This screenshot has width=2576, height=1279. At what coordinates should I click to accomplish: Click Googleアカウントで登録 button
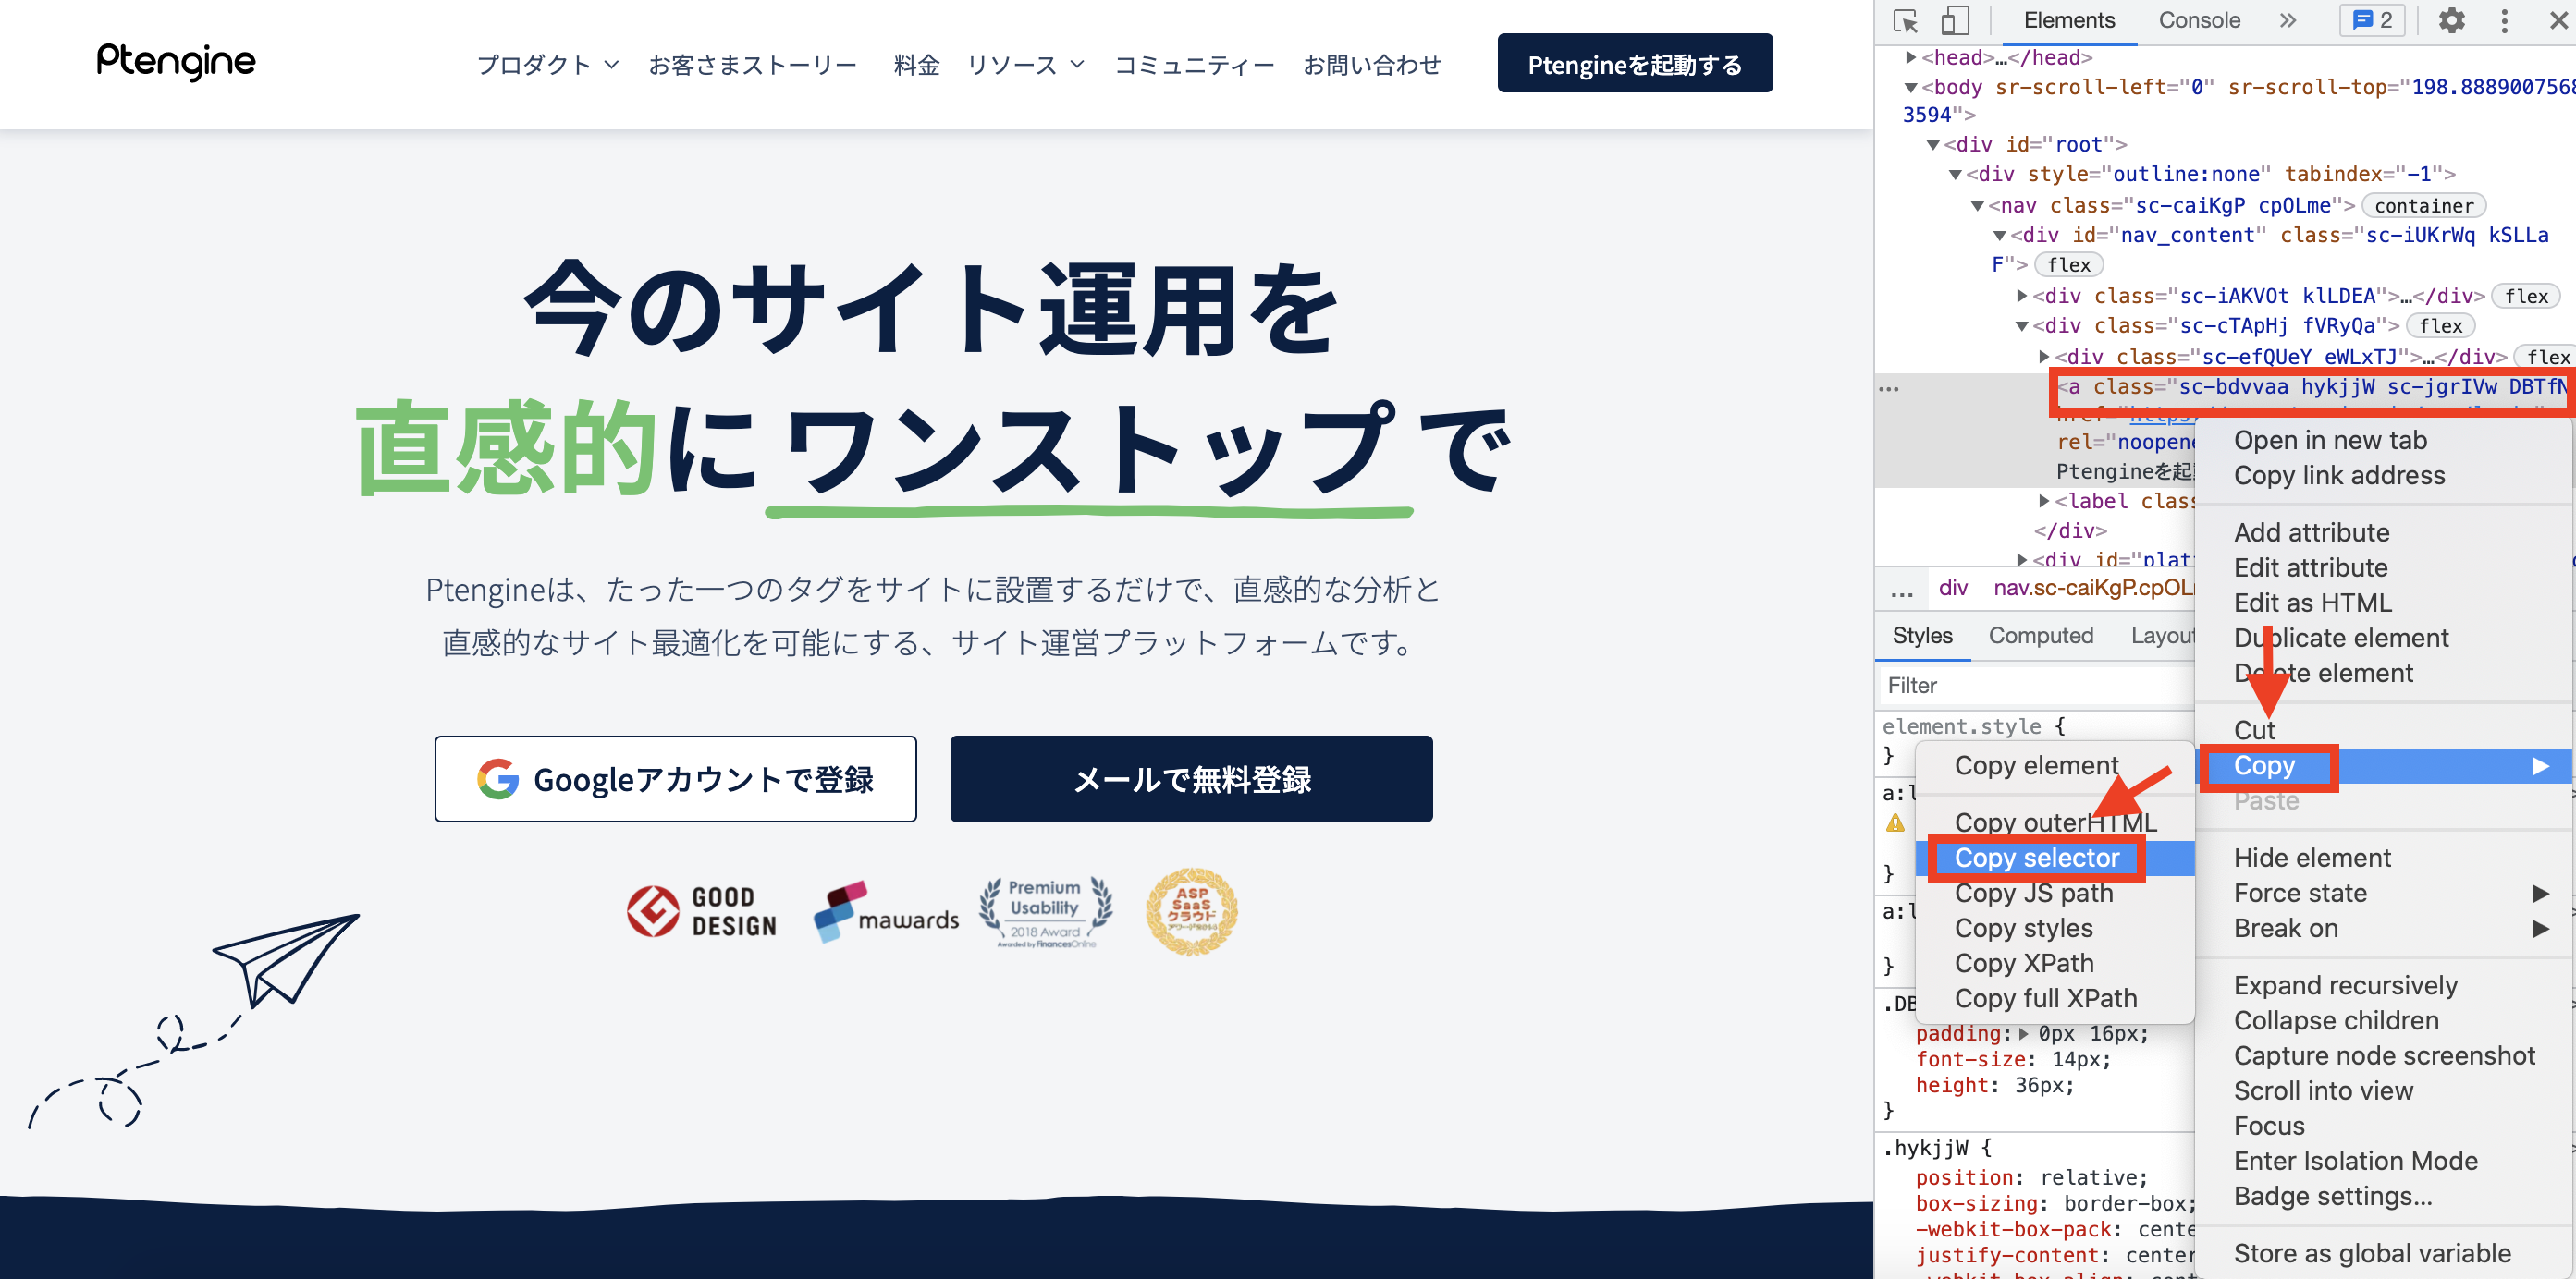point(675,779)
